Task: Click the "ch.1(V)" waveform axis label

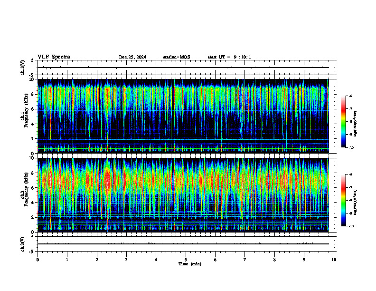Action: 23,68
